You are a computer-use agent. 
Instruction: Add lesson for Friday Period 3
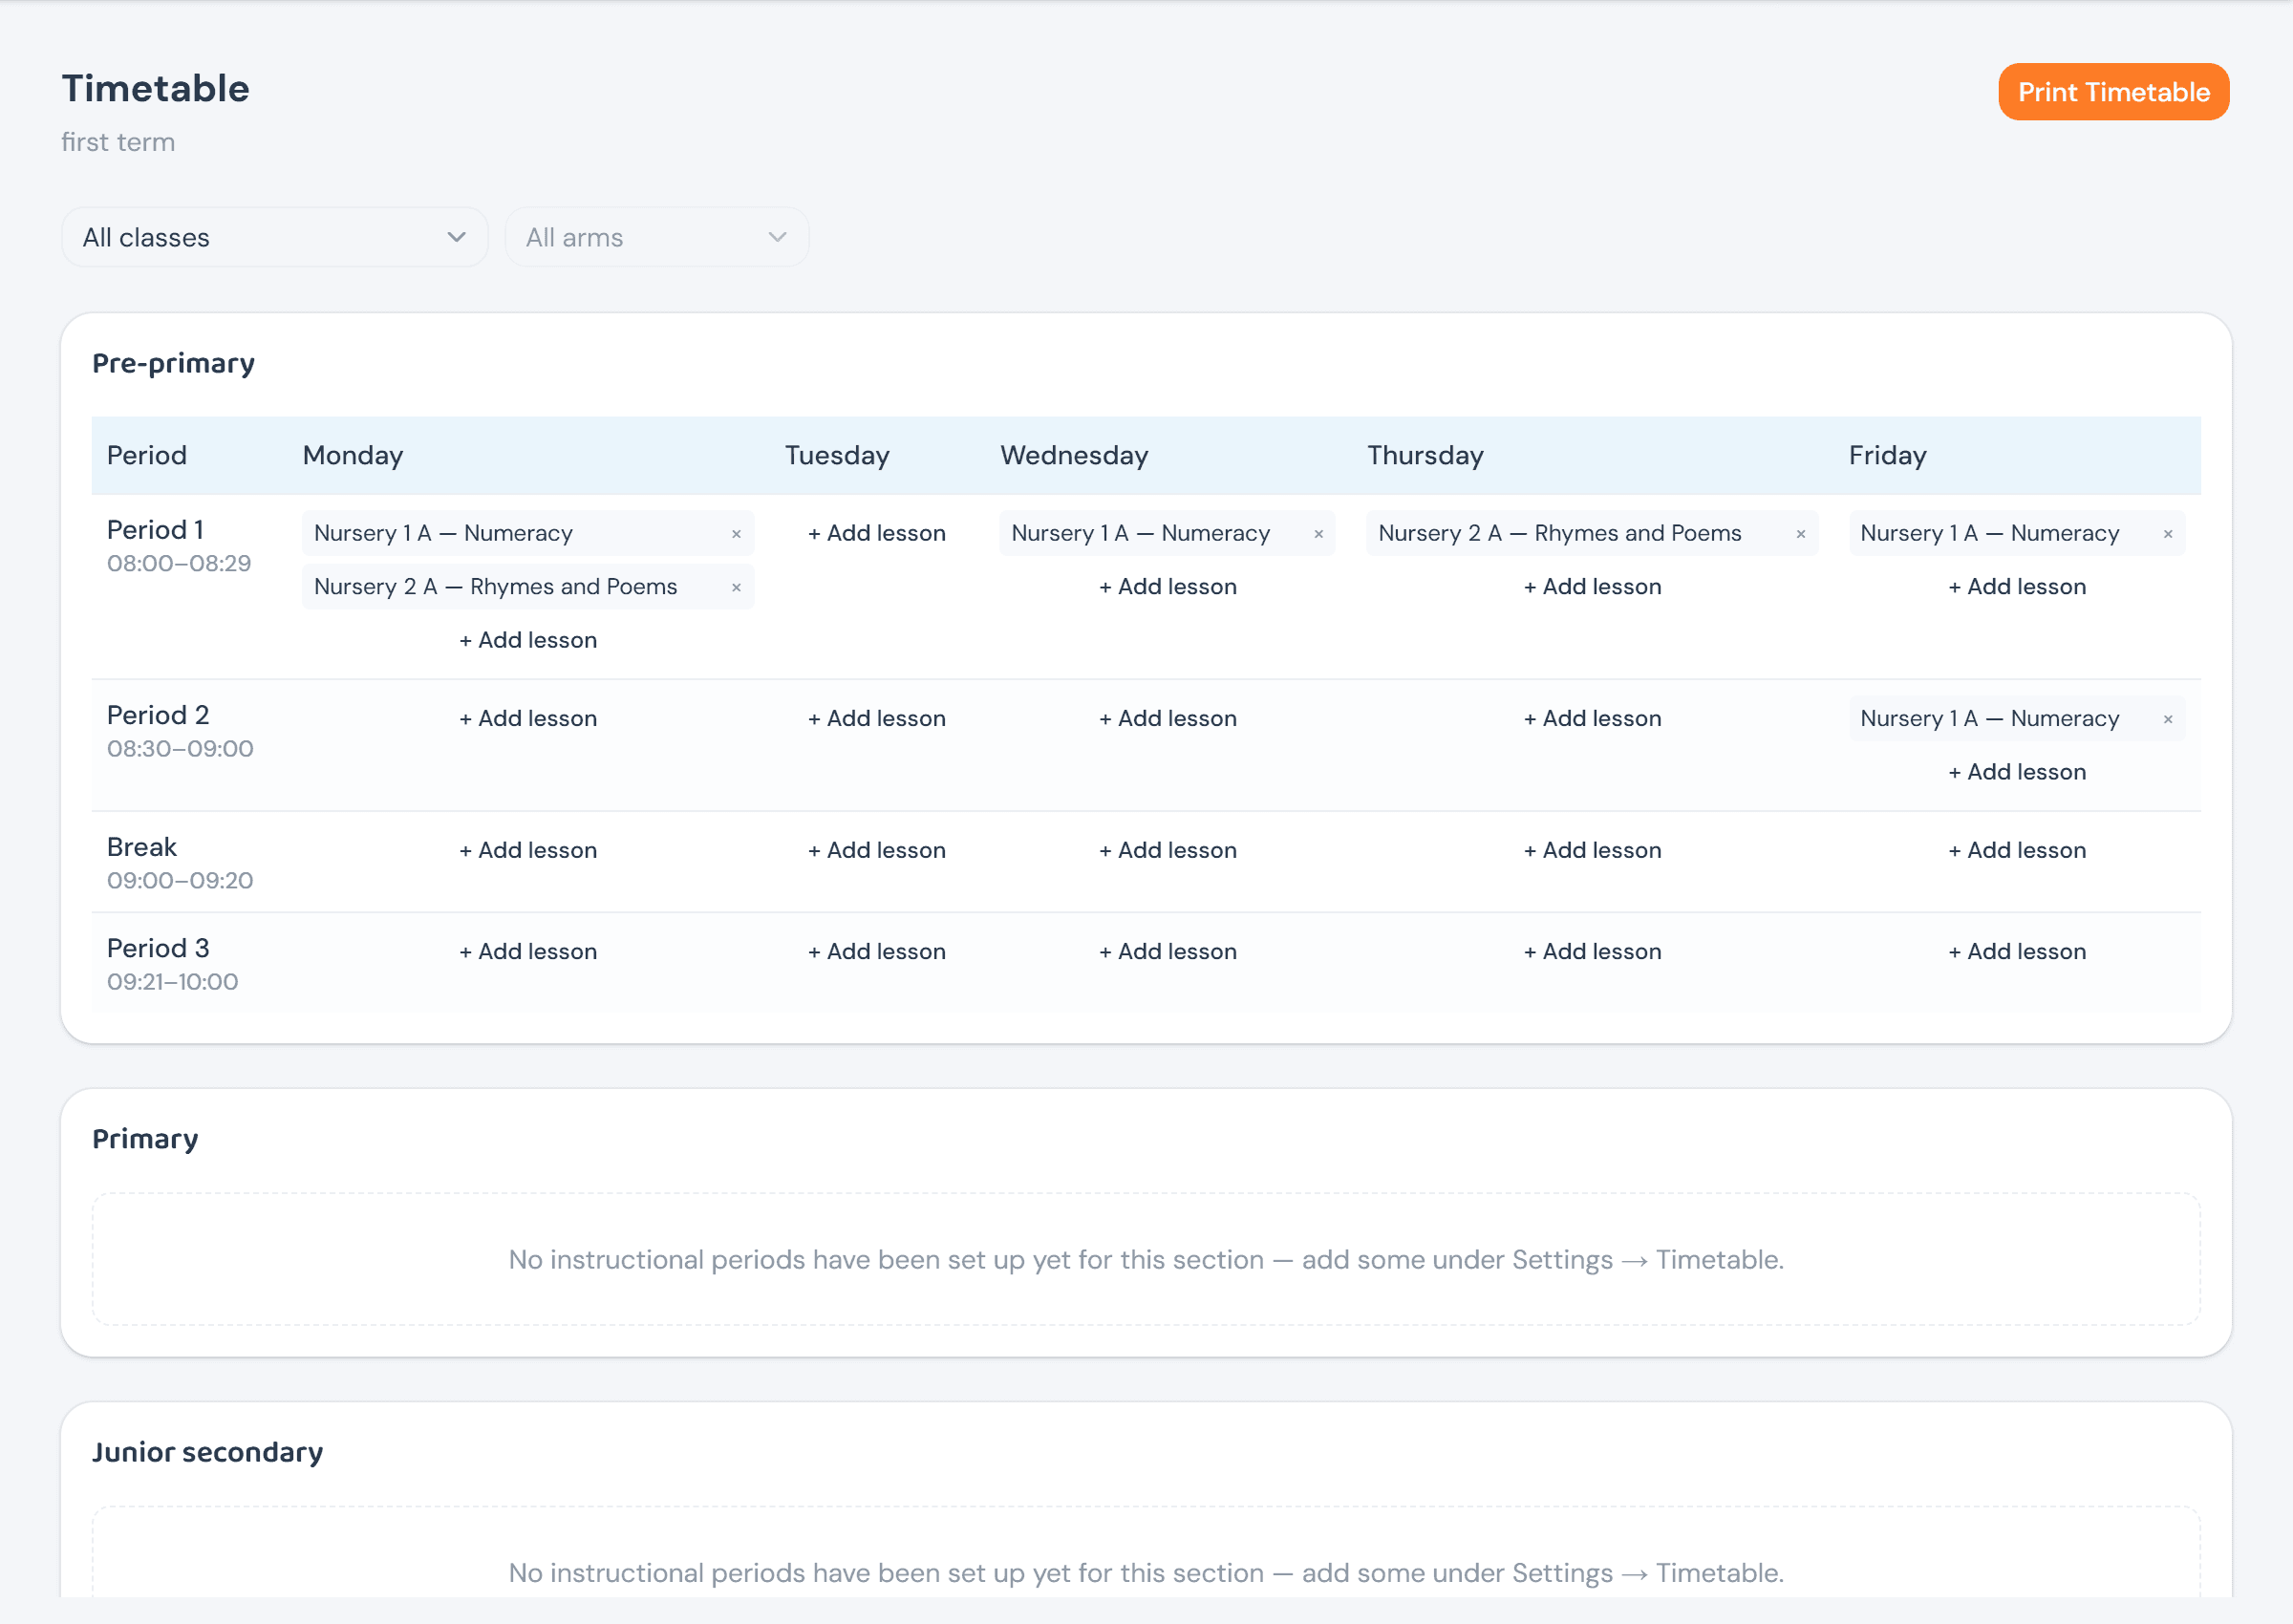click(x=2017, y=951)
